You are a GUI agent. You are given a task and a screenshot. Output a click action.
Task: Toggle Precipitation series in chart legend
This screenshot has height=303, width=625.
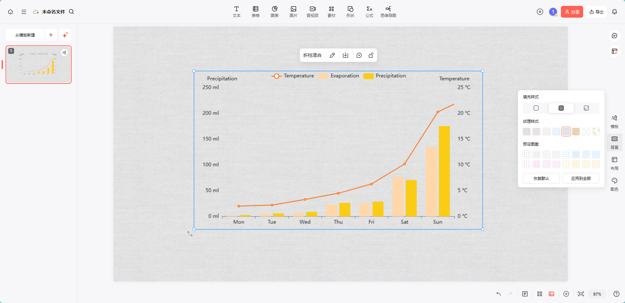tap(385, 76)
